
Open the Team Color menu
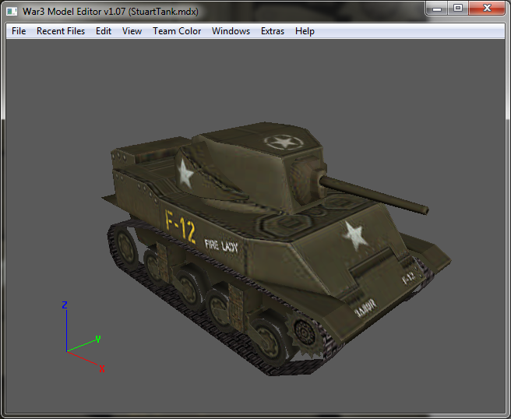(x=177, y=31)
